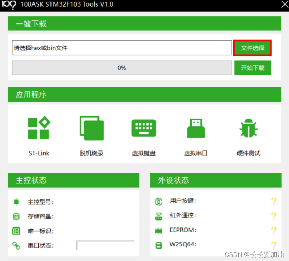Viewport: 289px width, 261px height.
Task: Click the question mark status for W25Q64
Action: pyautogui.click(x=274, y=245)
